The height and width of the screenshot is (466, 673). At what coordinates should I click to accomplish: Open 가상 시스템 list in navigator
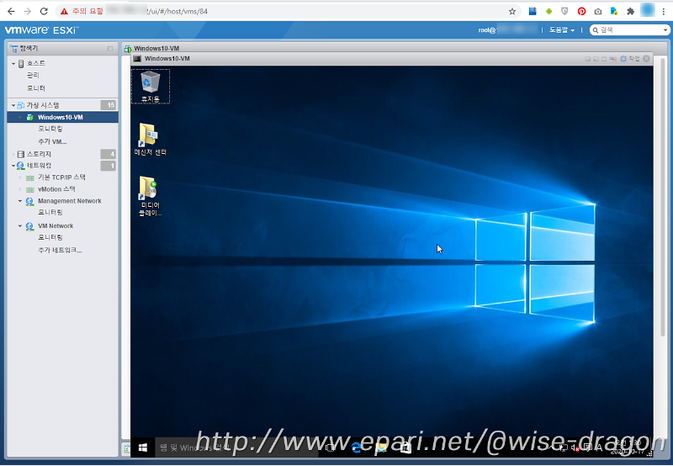click(x=43, y=105)
